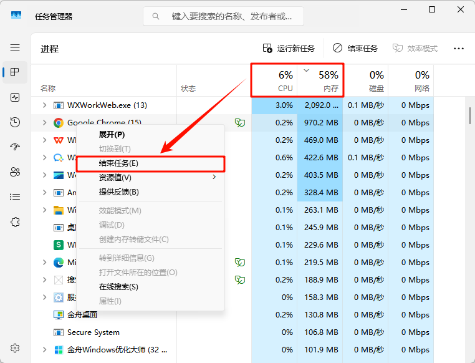475x363 pixels.
Task: Expand the WXWorkWeb.exe process group
Action: point(44,105)
